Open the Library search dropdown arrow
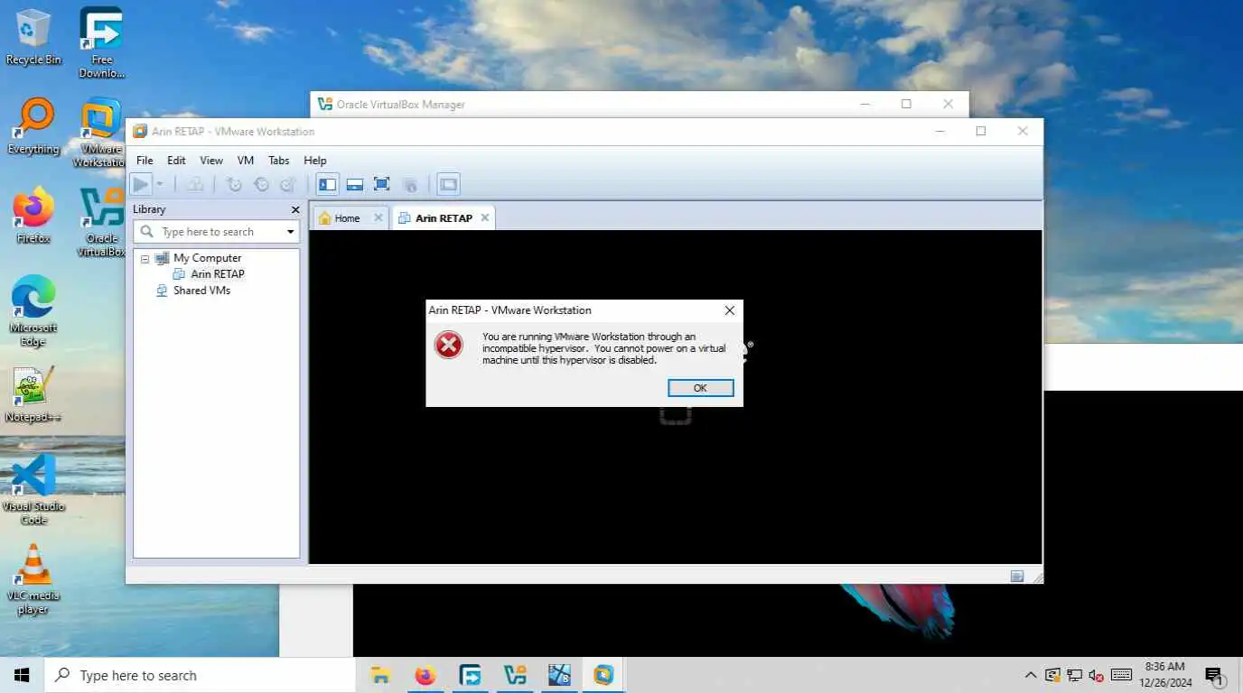This screenshot has width=1243, height=693. tap(290, 232)
